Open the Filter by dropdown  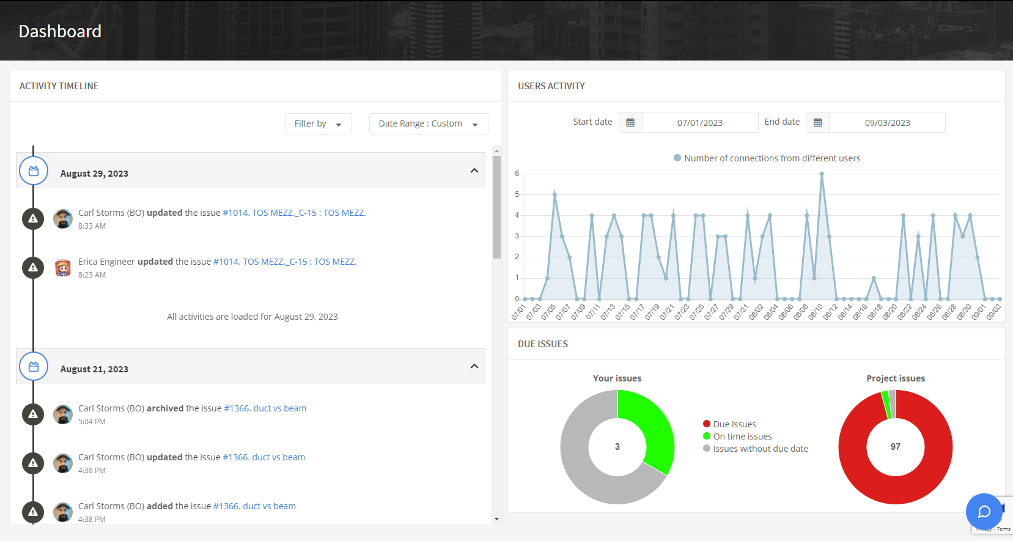click(318, 123)
